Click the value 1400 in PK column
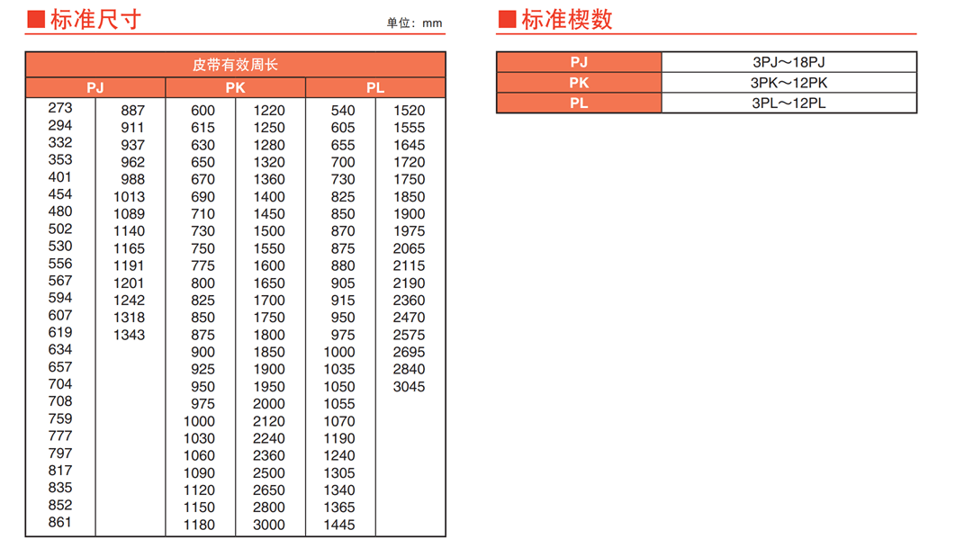This screenshot has height=557, width=955. pos(269,197)
